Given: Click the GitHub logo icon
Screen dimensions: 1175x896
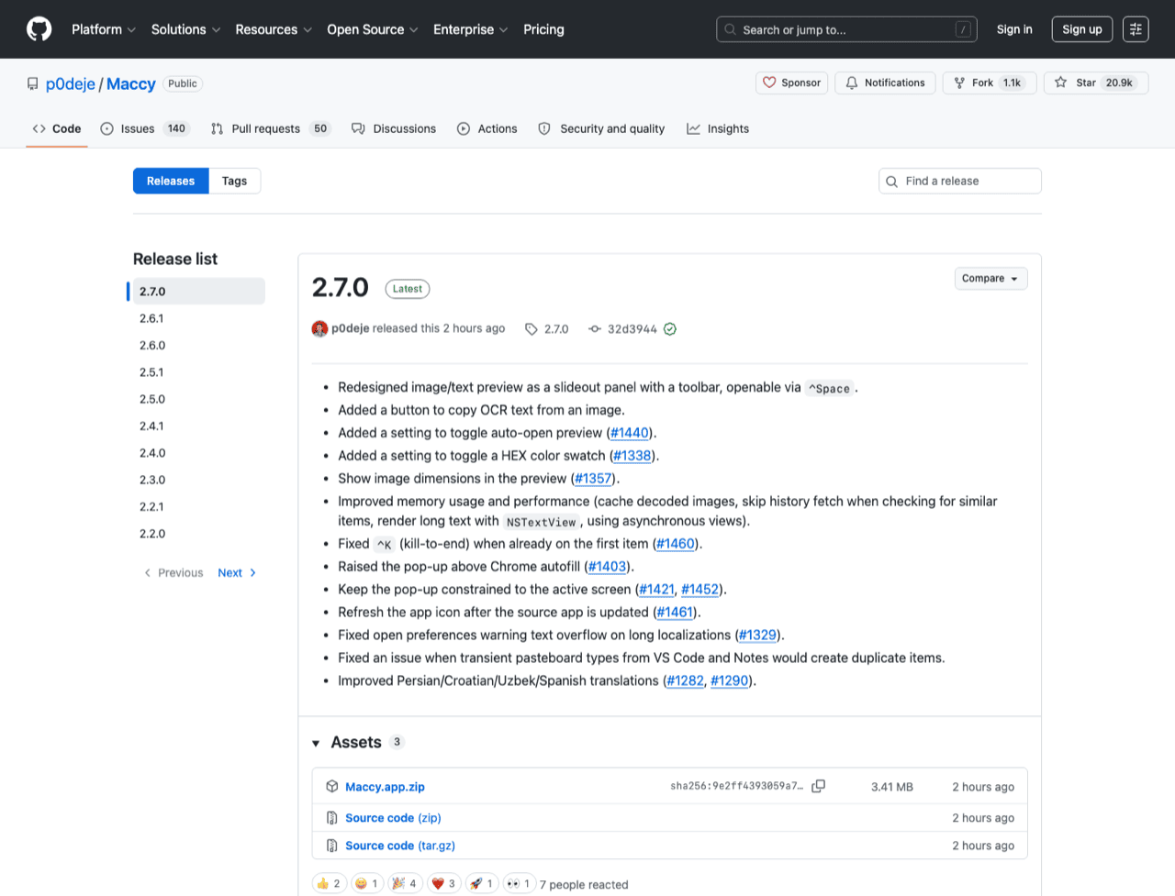Looking at the screenshot, I should [39, 29].
